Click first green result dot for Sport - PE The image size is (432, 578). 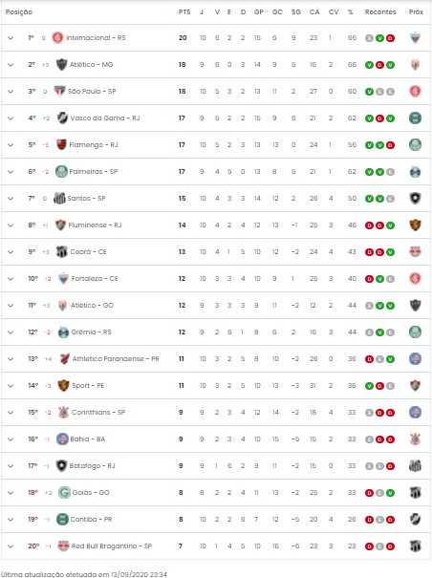point(369,386)
